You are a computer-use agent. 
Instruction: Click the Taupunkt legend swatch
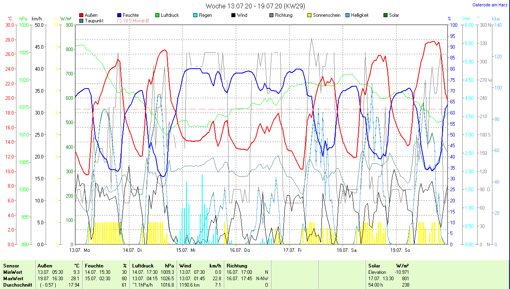click(x=81, y=21)
